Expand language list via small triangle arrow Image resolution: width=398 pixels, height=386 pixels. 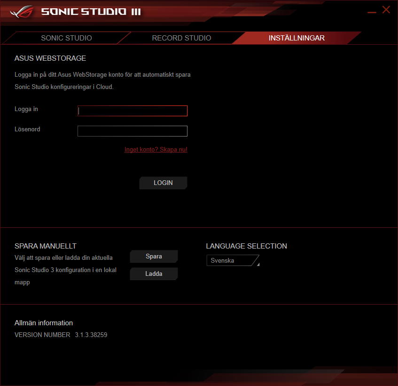[x=258, y=265]
